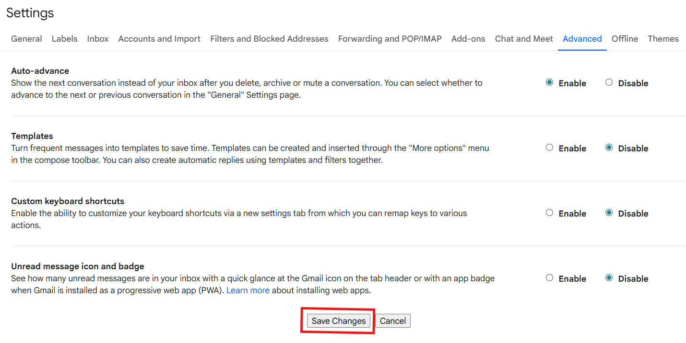Open the Add-ons tab

pos(468,39)
